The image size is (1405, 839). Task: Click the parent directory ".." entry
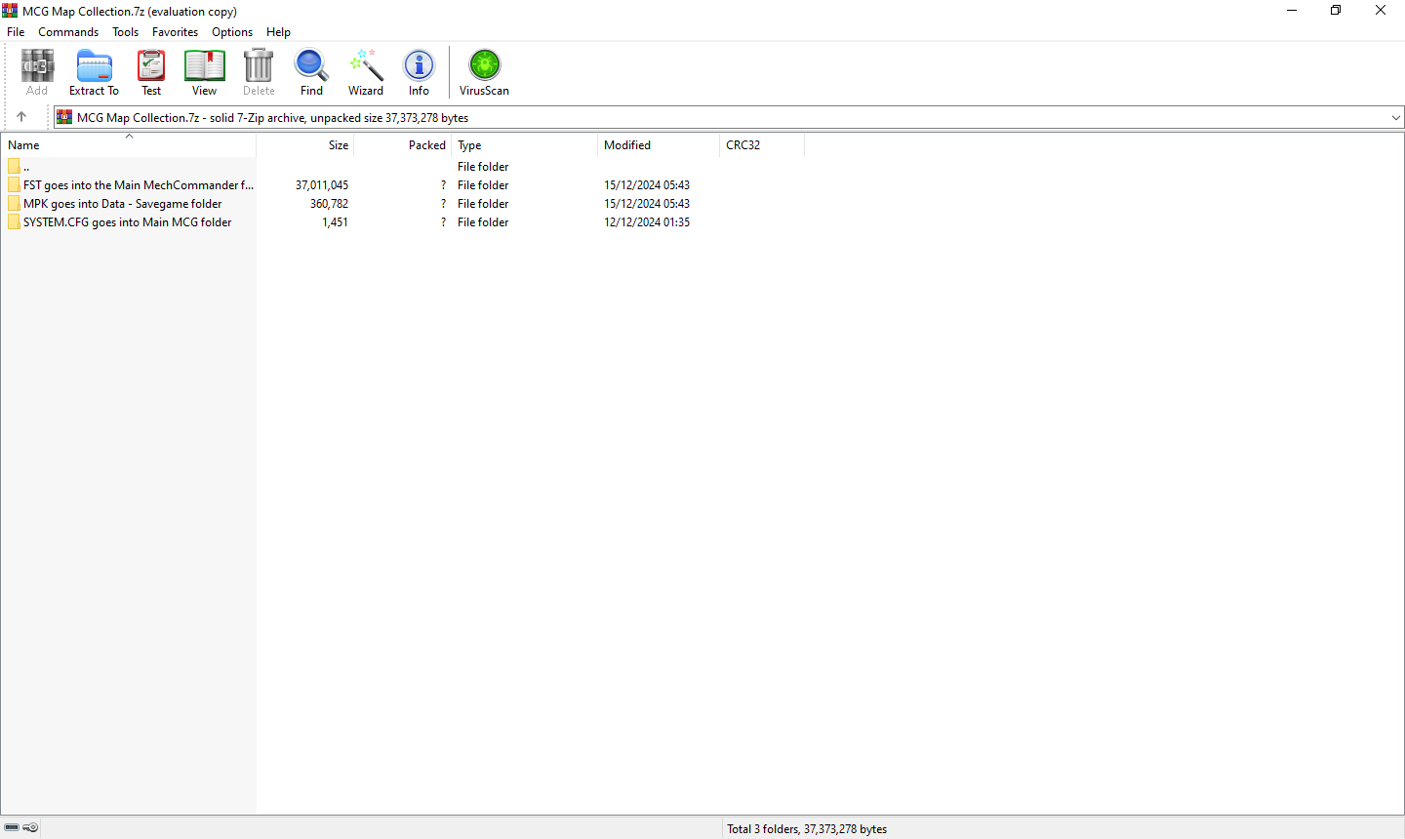pyautogui.click(x=26, y=167)
